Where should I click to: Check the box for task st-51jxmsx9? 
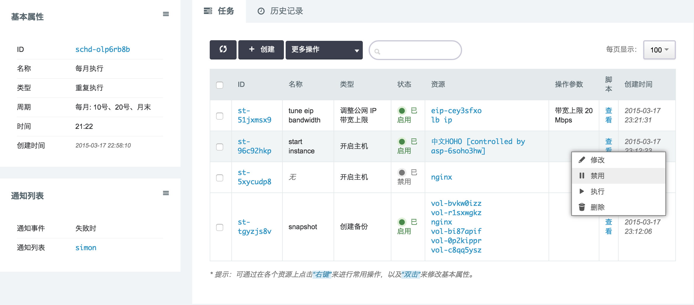(x=220, y=116)
